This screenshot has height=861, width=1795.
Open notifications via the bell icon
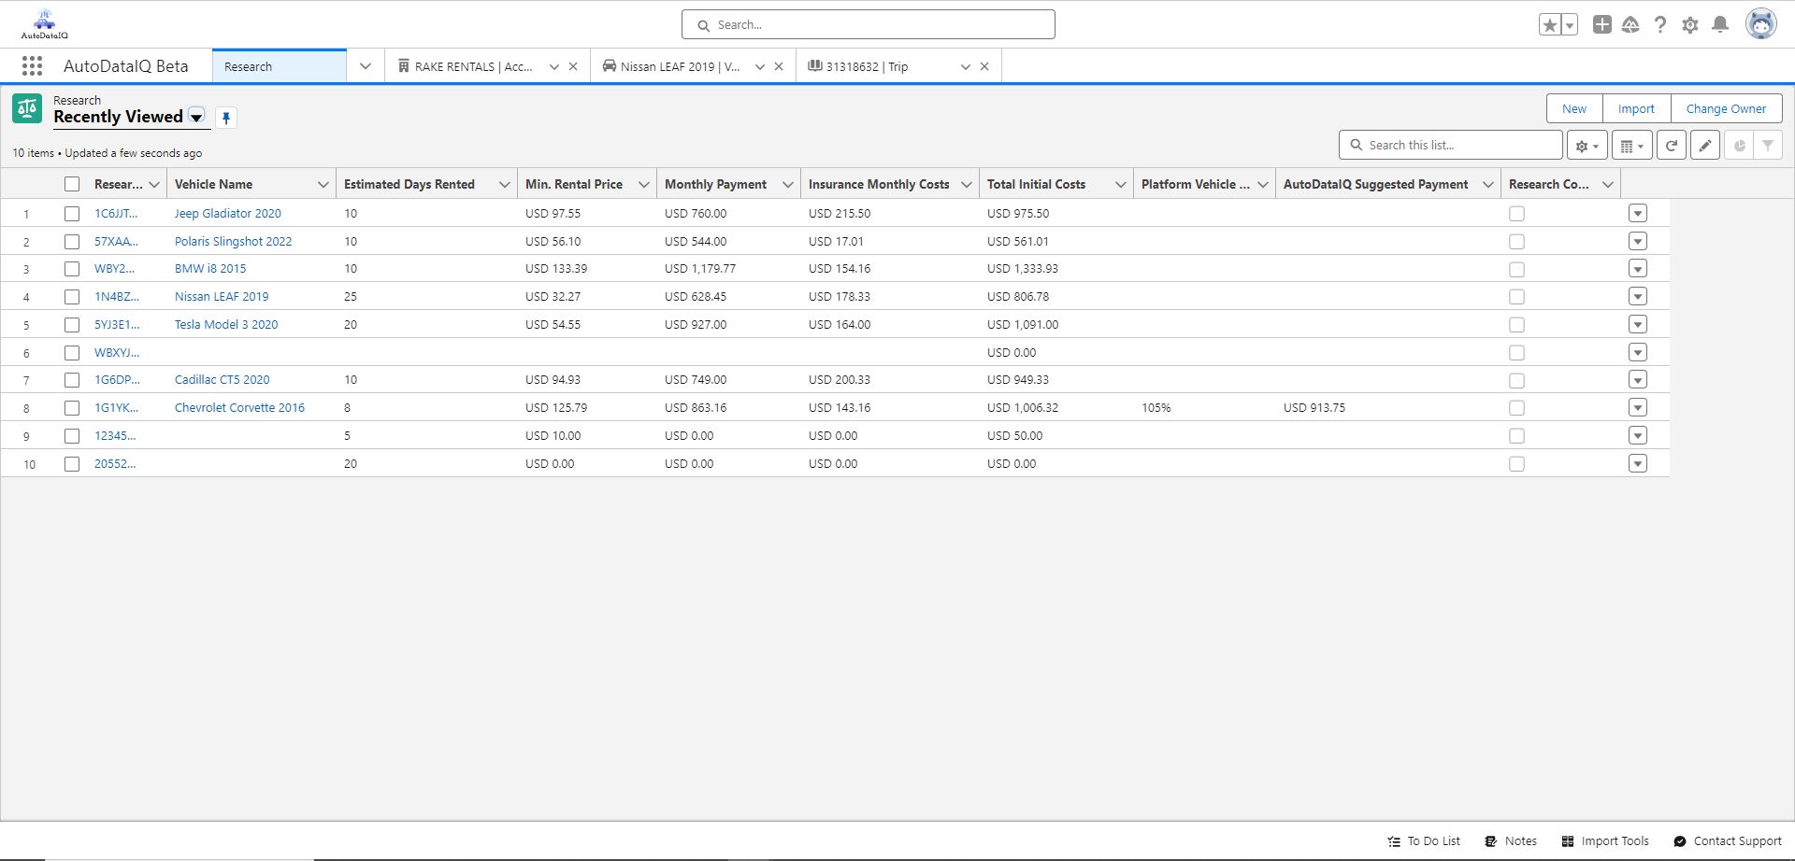(x=1720, y=24)
